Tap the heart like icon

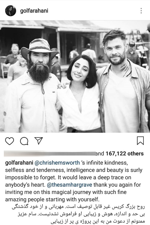coord(10,141)
